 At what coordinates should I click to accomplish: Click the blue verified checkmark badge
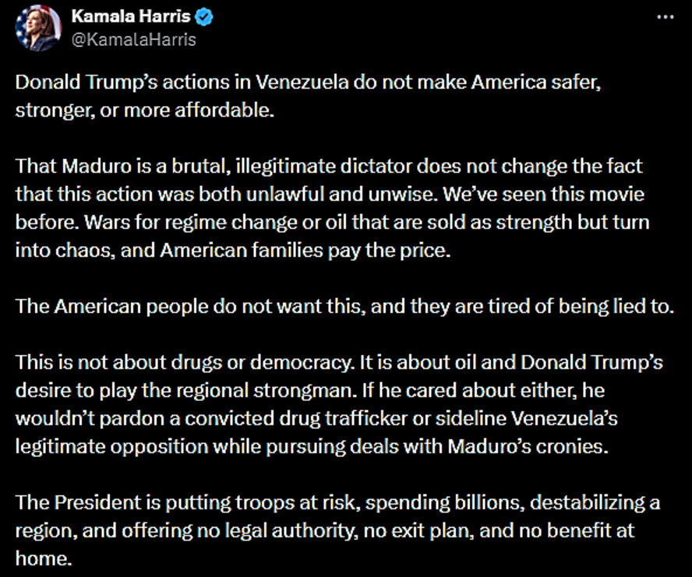(x=206, y=17)
